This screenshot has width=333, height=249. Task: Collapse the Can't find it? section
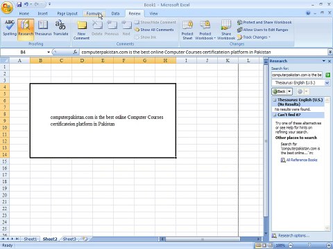coord(275,115)
